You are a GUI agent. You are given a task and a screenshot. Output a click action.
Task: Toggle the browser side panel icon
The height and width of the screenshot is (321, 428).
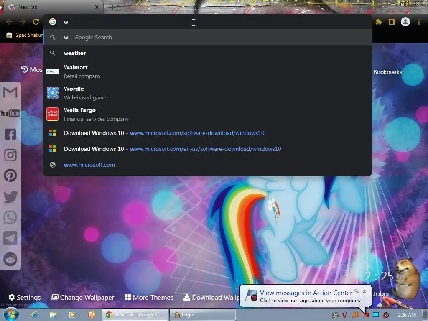(x=392, y=22)
